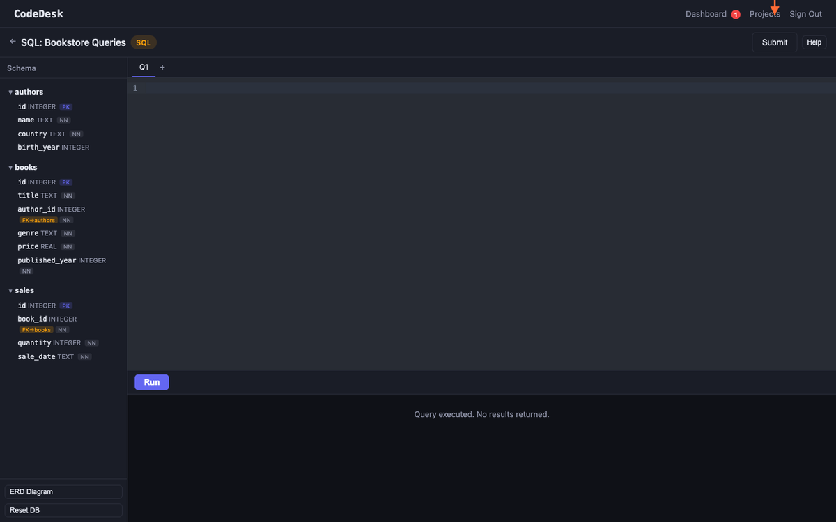The width and height of the screenshot is (836, 522).
Task: Click the FK→books badge under book_id
Action: [x=36, y=330]
